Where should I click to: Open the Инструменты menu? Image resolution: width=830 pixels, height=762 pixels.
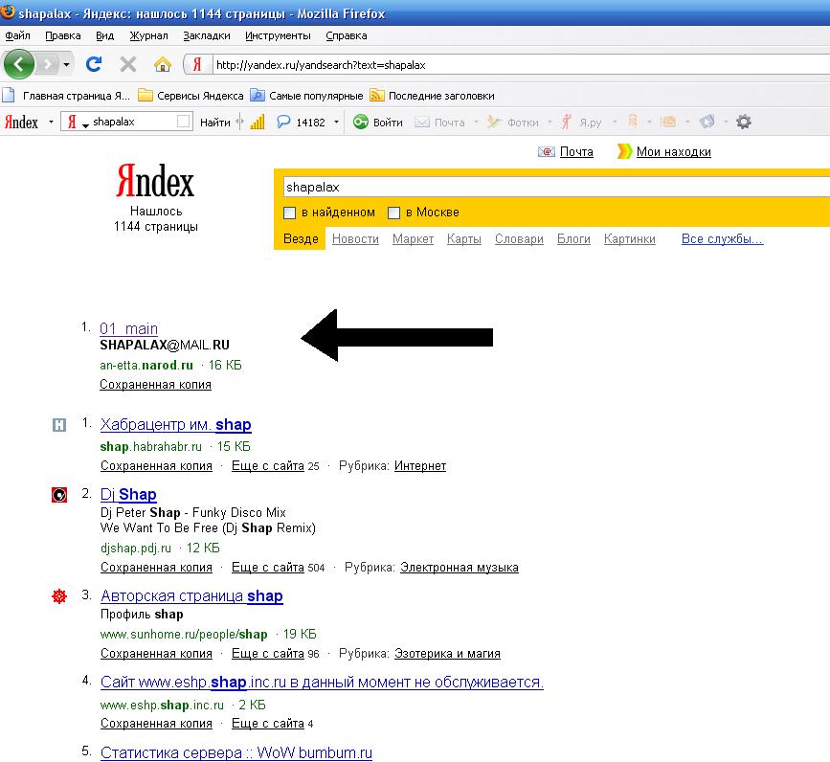coord(278,36)
